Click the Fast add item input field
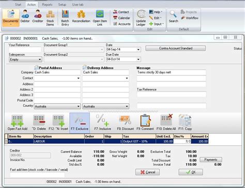Screen dimensions: 245x188 (x=37, y=175)
